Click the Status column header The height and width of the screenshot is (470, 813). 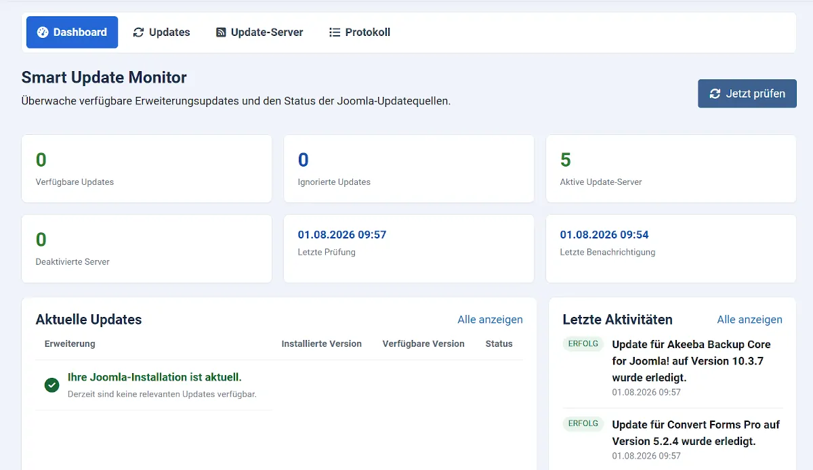pyautogui.click(x=499, y=344)
